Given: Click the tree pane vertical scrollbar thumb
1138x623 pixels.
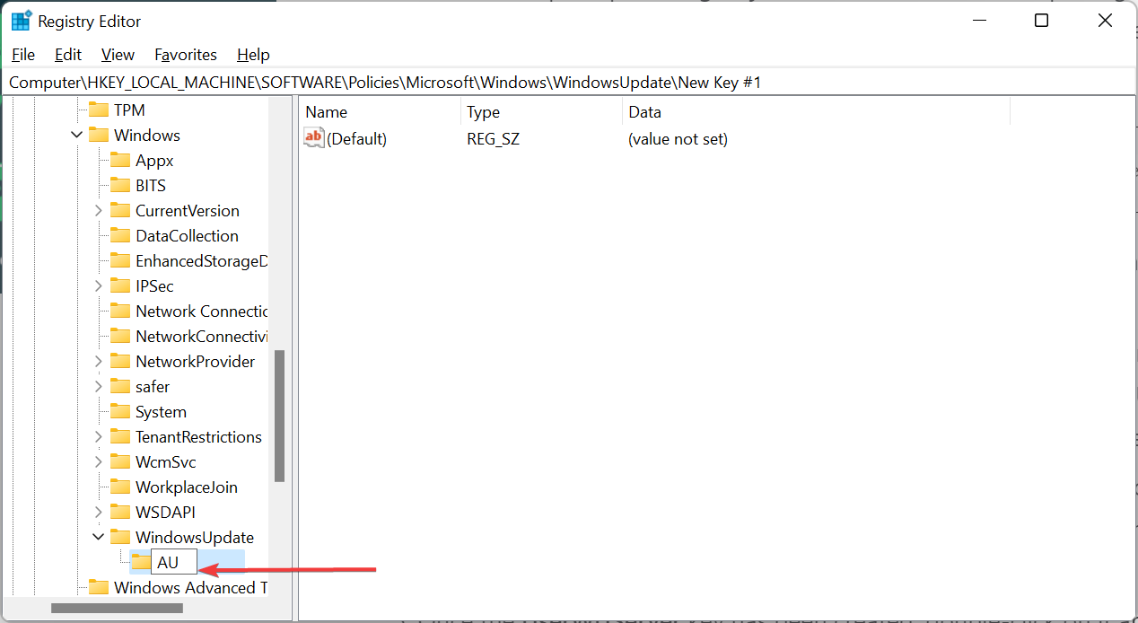Looking at the screenshot, I should point(279,416).
